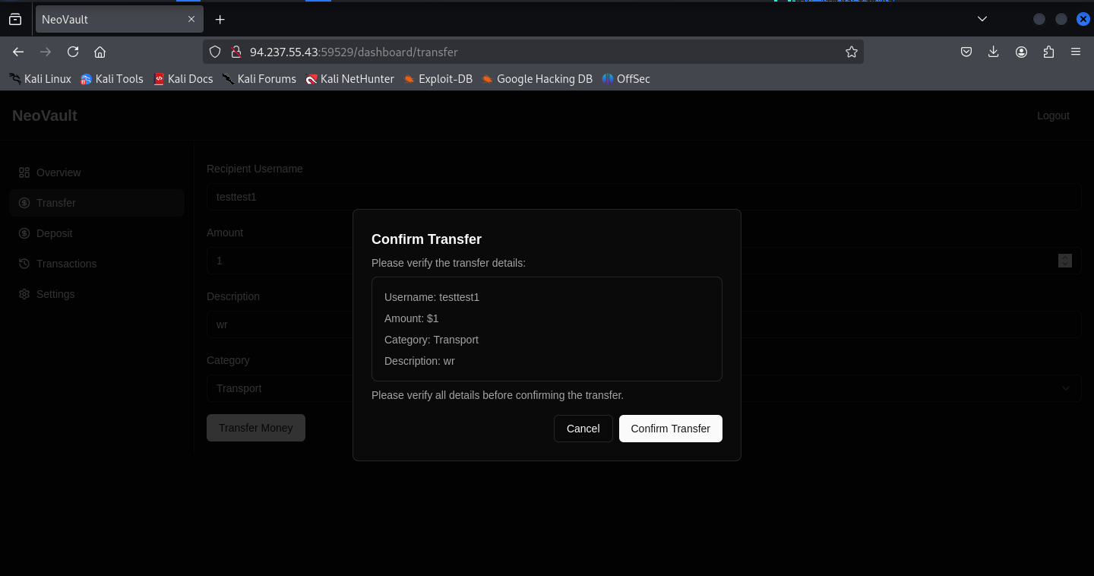
Task: Open a new tab with plus button
Action: (x=220, y=19)
